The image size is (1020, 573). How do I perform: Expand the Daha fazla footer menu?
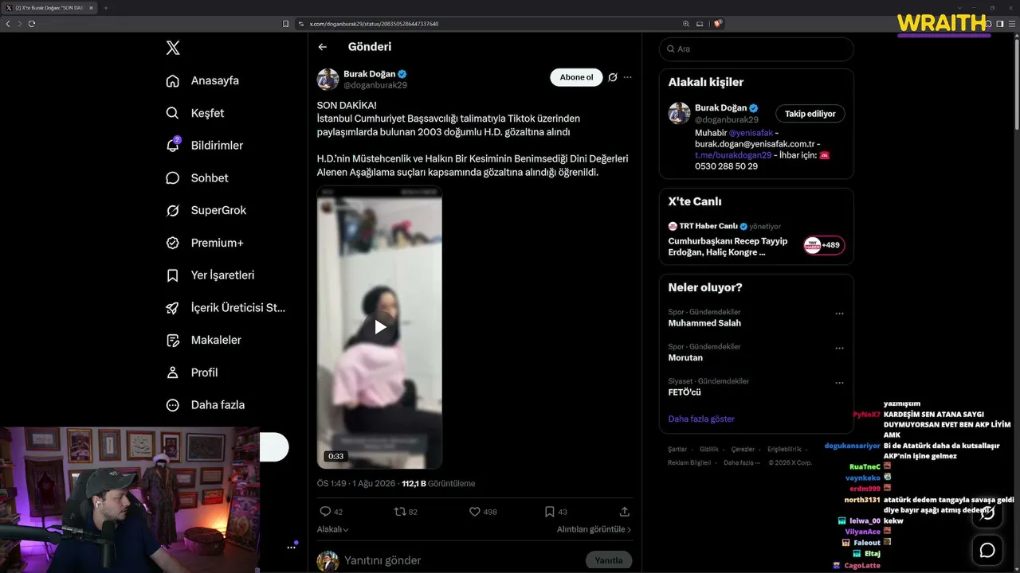click(742, 463)
